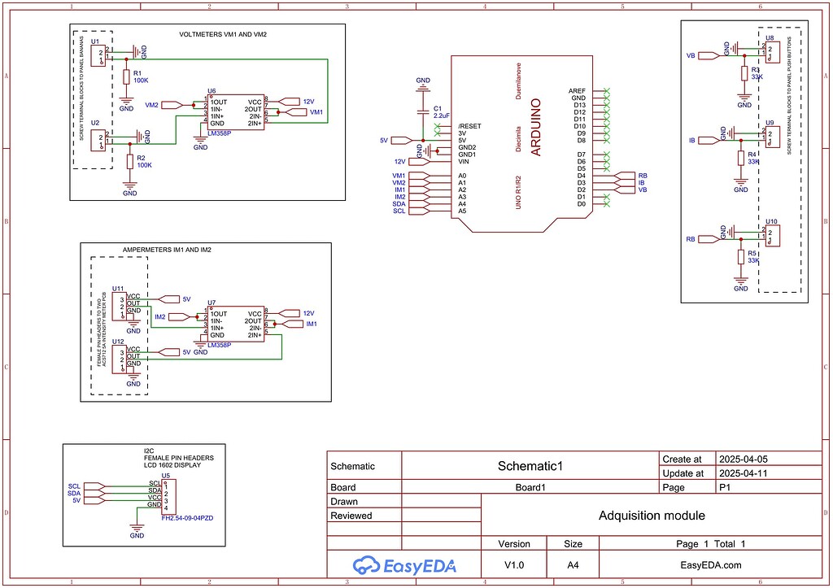
Task: Click the IM2 net flag left of U7
Action: 179,317
